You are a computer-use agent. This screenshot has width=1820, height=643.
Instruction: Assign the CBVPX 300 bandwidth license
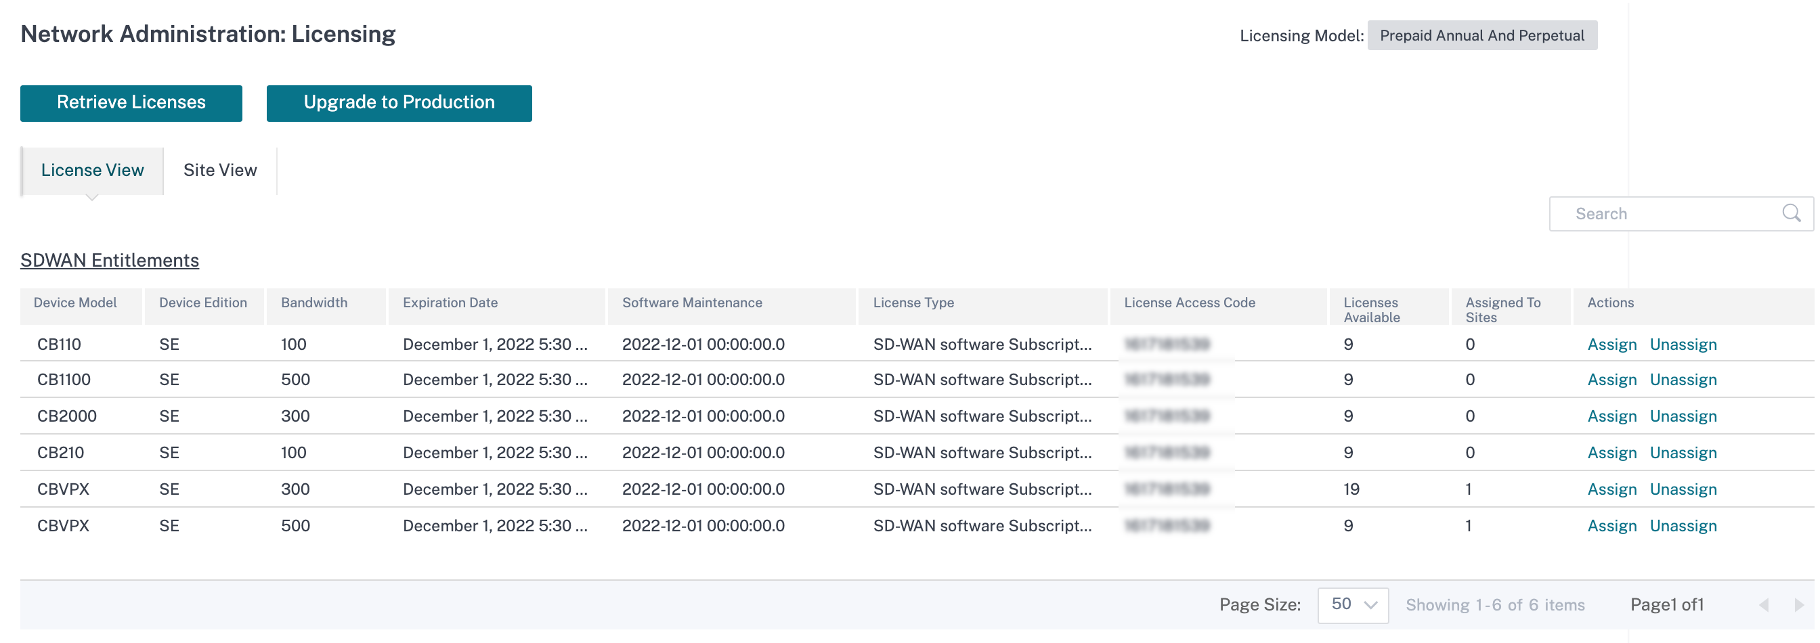(x=1611, y=491)
